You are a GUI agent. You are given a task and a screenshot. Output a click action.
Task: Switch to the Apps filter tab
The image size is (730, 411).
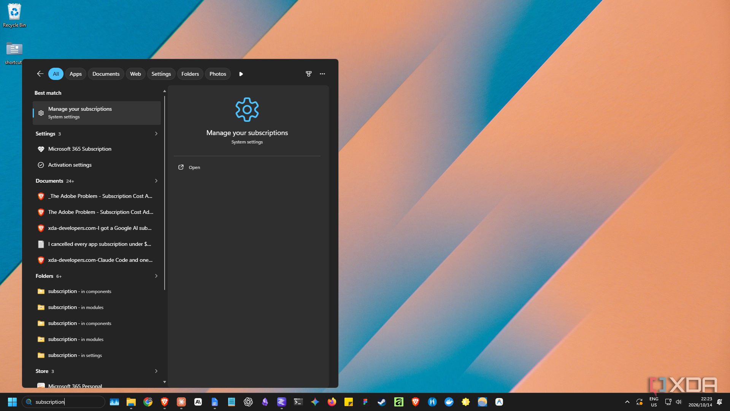pyautogui.click(x=76, y=74)
